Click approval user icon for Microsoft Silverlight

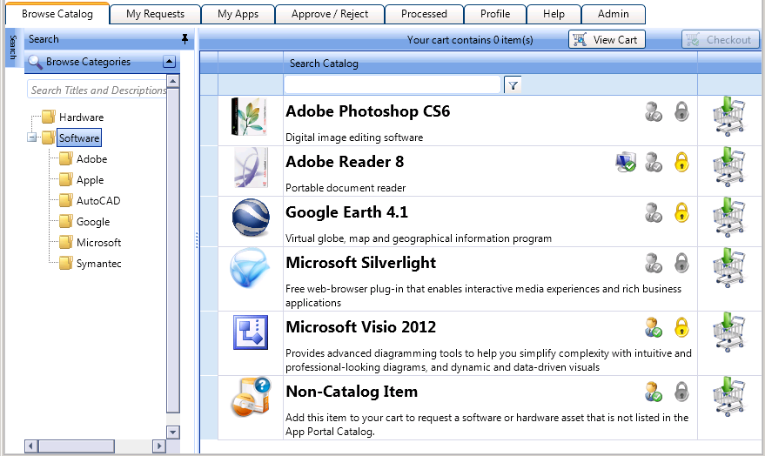click(x=654, y=264)
